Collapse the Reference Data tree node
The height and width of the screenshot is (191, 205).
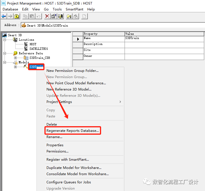coord(5,53)
